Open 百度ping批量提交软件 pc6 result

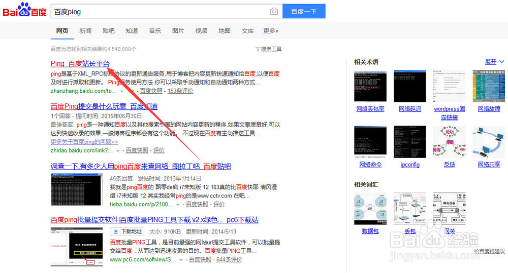coord(154,220)
